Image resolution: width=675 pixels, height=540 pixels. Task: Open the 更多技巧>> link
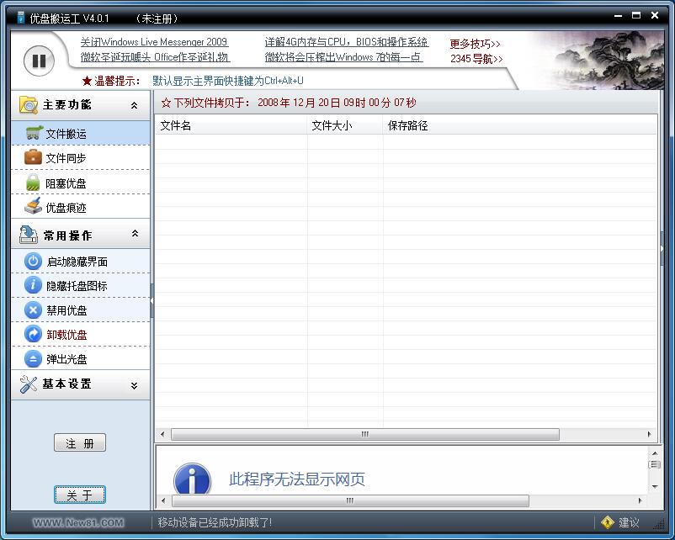[x=475, y=44]
